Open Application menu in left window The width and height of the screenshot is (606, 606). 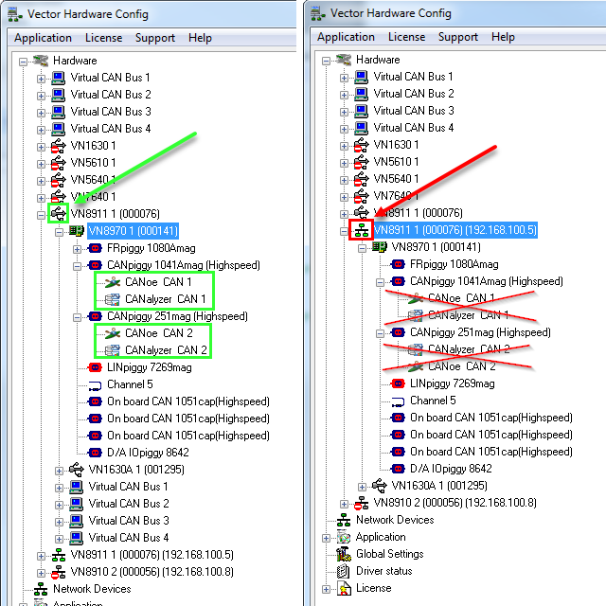[43, 38]
